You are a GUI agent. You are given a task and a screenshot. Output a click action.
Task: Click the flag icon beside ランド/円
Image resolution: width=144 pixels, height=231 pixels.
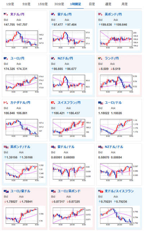100,58
